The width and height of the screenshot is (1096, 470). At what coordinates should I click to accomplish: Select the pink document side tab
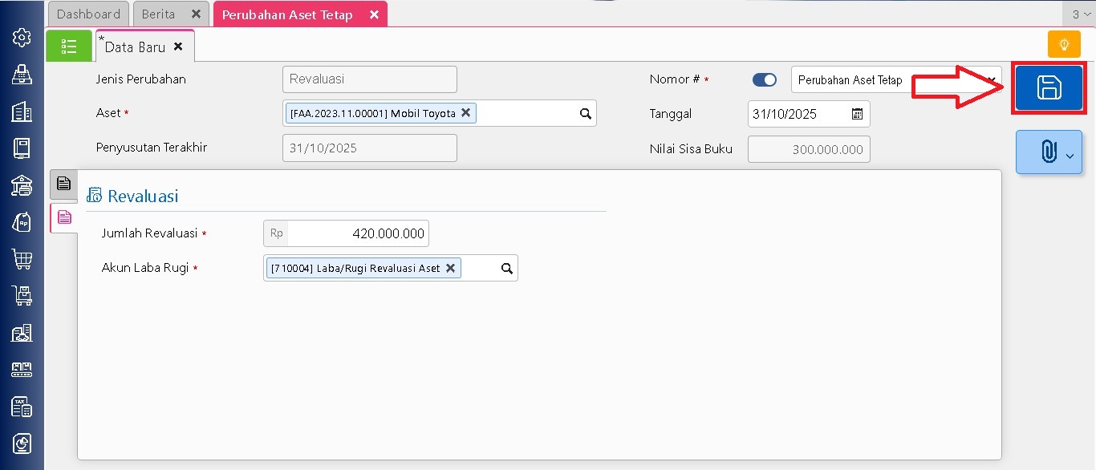pos(64,217)
